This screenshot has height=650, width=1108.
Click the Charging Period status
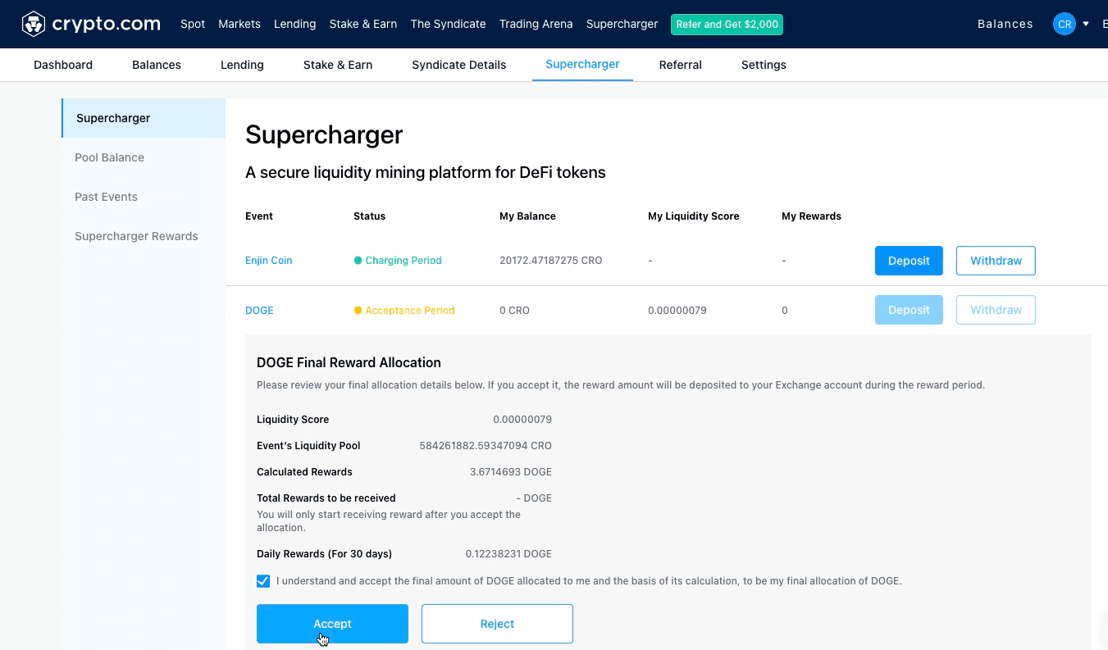398,261
